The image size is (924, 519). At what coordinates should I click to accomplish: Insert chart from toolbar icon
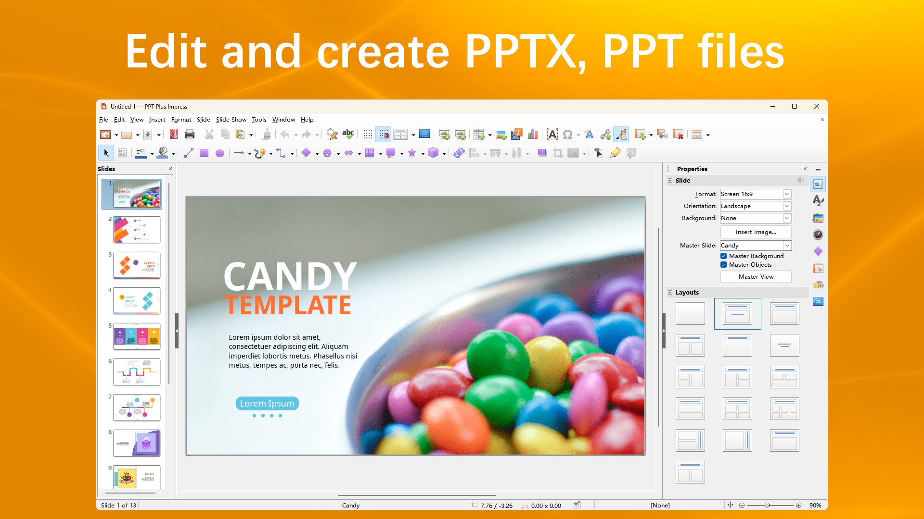pyautogui.click(x=533, y=135)
